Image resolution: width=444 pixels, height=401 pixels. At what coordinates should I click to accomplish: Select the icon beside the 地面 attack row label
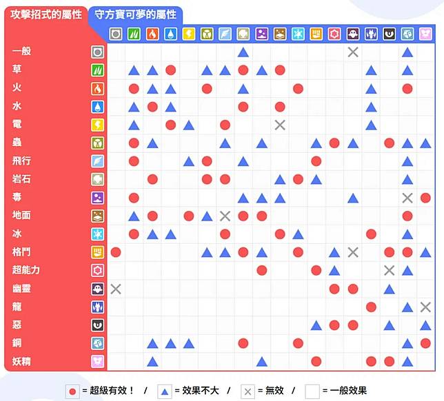pyautogui.click(x=97, y=216)
